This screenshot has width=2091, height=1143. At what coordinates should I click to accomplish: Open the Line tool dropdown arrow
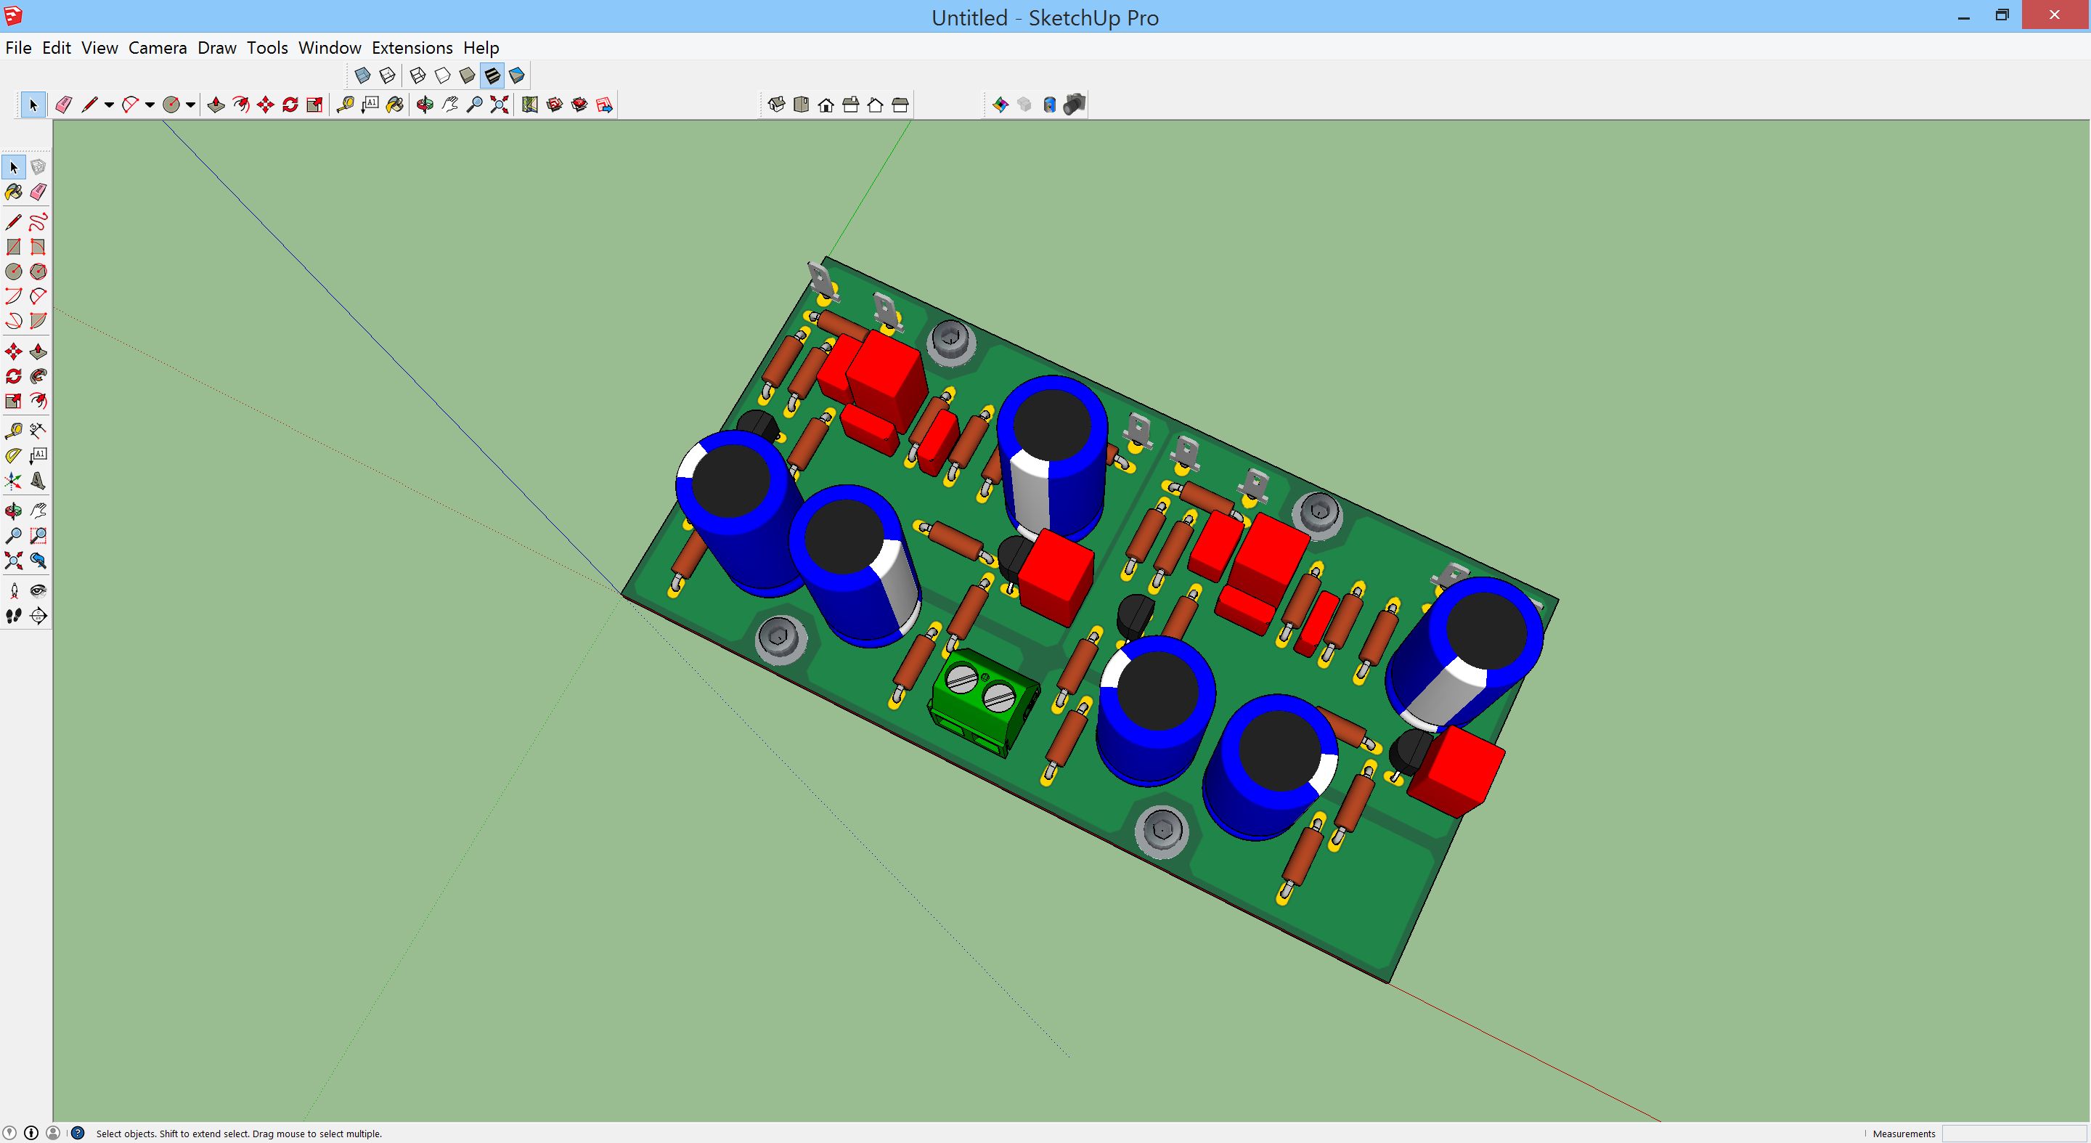tap(109, 105)
